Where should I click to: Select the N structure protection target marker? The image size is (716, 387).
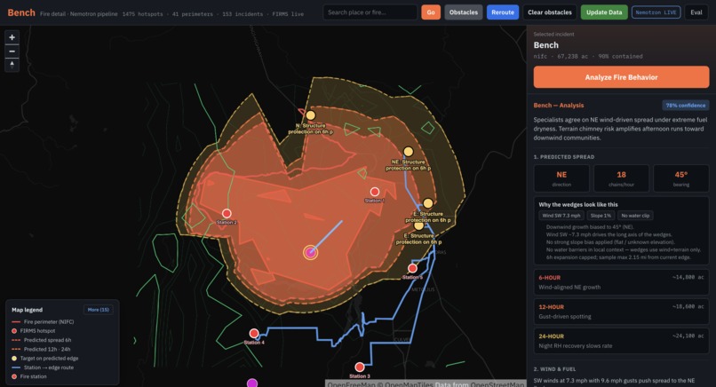311,115
